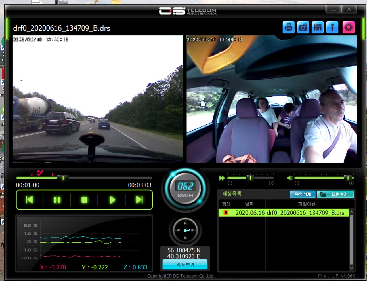Skip to the next file
The image size is (367, 281).
(139, 200)
